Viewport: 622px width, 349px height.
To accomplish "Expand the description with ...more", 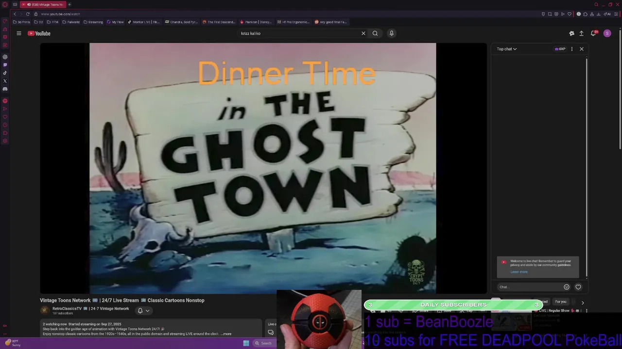I will [226, 334].
